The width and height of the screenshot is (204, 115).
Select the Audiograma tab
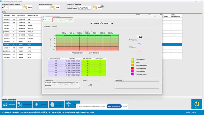click(x=47, y=27)
